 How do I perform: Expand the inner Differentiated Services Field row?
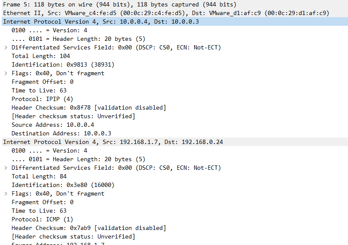pyautogui.click(x=6, y=168)
